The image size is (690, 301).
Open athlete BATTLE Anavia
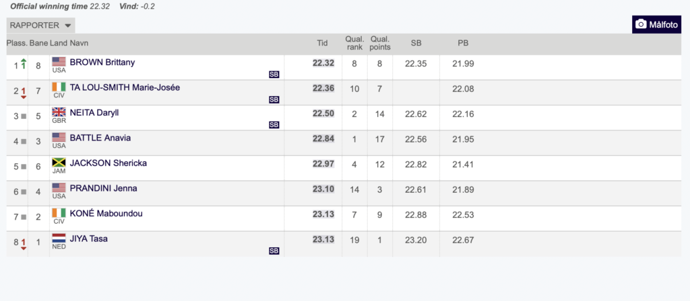100,138
